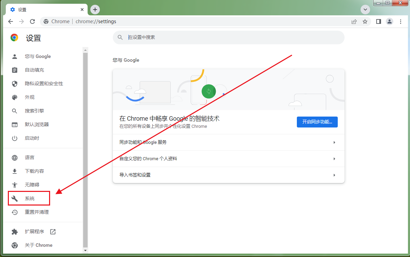Screen dimensions: 410x257
Task: Click the puzzle icon for 扩展程序
Action: pos(14,231)
